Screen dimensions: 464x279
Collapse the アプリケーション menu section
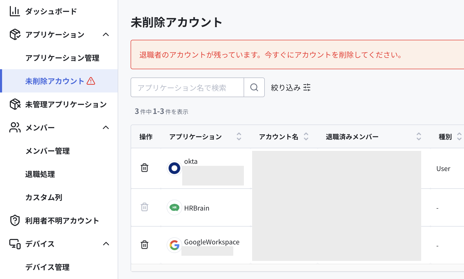[x=106, y=34]
